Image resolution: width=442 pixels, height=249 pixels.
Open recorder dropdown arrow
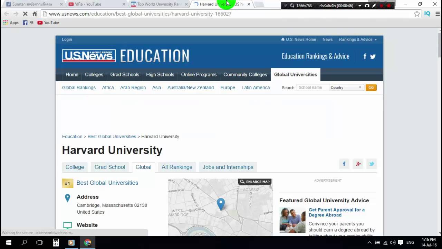359,6
